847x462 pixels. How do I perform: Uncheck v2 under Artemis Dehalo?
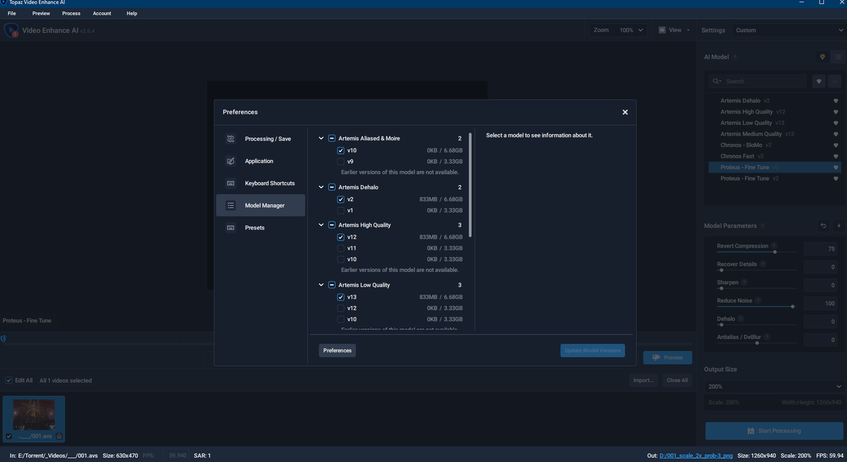pyautogui.click(x=341, y=200)
